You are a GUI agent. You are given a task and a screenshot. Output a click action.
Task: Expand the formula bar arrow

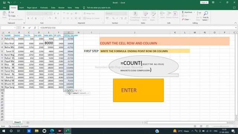click(x=236, y=28)
